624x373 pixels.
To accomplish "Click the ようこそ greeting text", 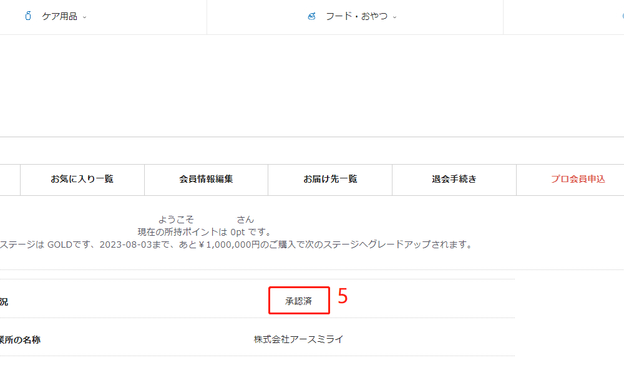I will (176, 220).
